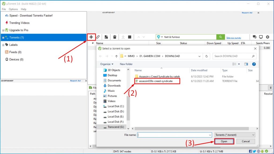Screen dimensions: 274x154
Task: Click the Twitter icon in status bar
Action: point(254,151)
